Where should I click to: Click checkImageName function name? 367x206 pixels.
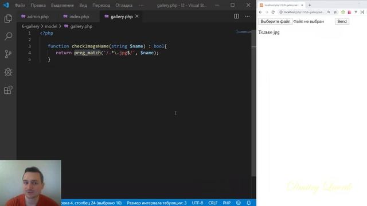coord(90,46)
